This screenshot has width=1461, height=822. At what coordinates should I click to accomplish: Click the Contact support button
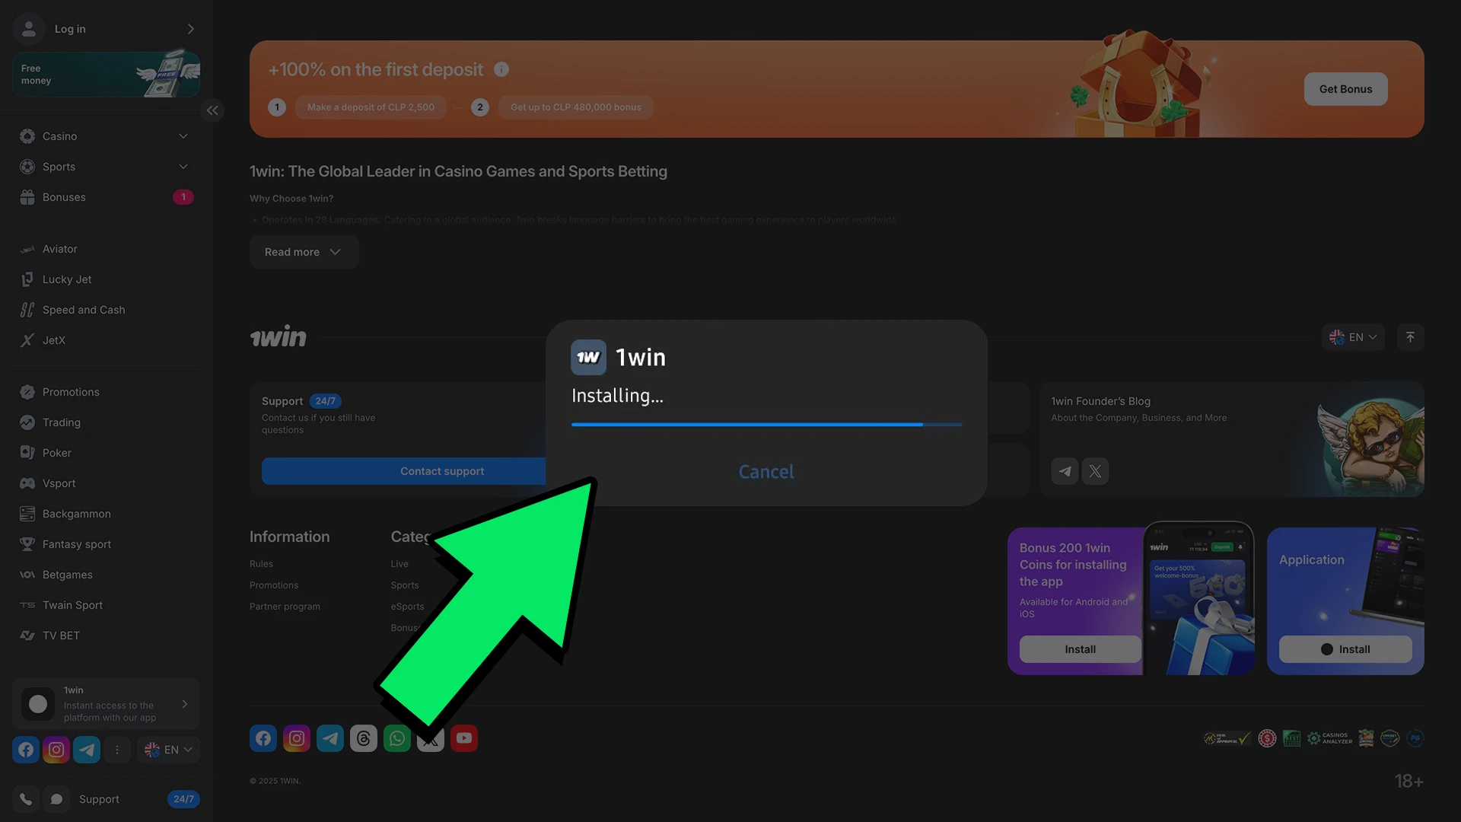tap(442, 471)
